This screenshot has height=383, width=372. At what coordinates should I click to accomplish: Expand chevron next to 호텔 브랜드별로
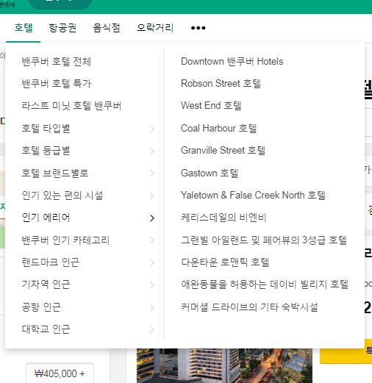pyautogui.click(x=152, y=173)
